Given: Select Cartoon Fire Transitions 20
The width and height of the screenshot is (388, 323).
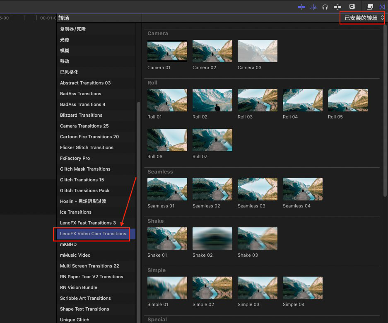Looking at the screenshot, I should [96, 137].
